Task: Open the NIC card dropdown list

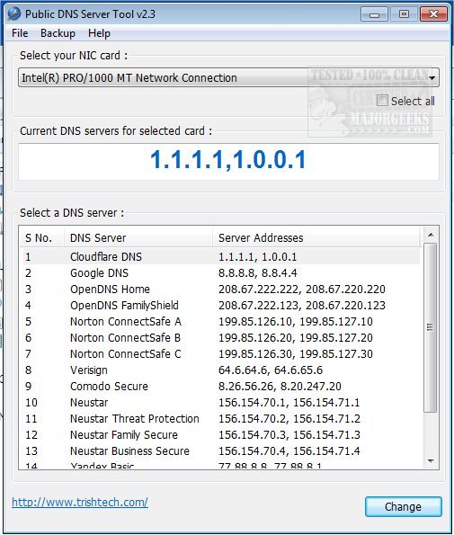Action: pos(432,78)
